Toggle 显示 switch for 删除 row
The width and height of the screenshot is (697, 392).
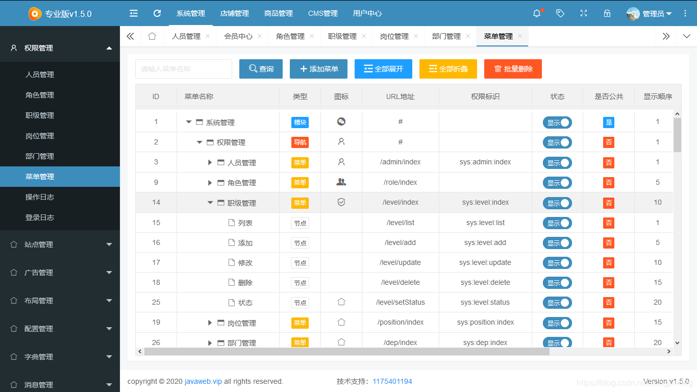[557, 283]
